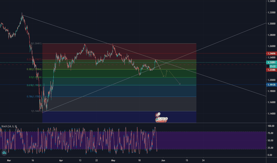Select the Fibonacci 0.618(1.19024) level label
The width and height of the screenshot is (277, 163).
(x=34, y=85)
